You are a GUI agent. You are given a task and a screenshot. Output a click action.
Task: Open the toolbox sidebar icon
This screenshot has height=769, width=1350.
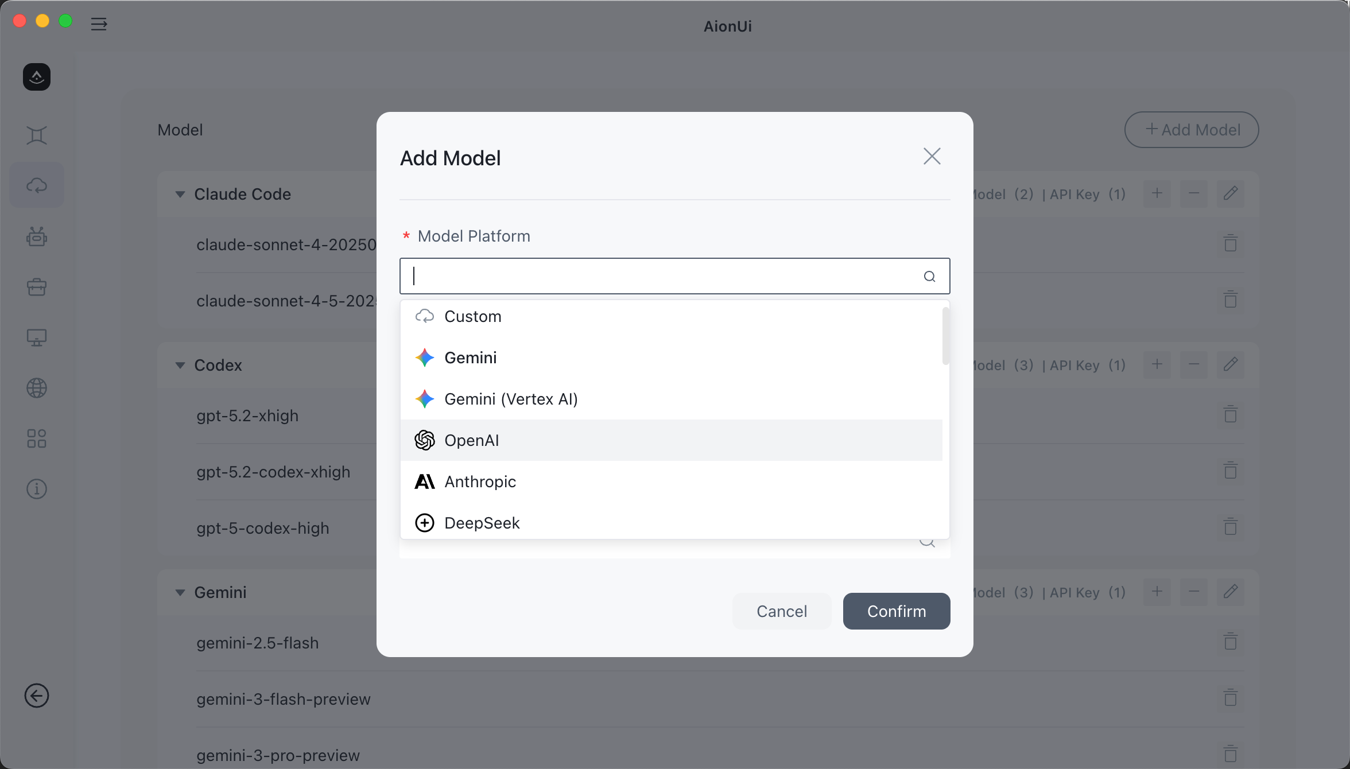(37, 286)
